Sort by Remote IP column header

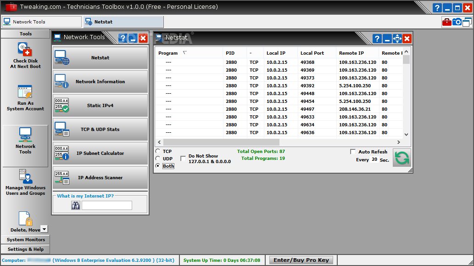click(357, 53)
